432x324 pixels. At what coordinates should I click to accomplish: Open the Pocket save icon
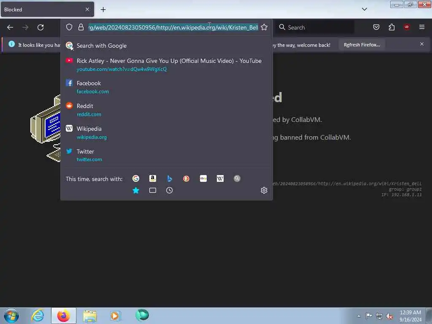376,27
